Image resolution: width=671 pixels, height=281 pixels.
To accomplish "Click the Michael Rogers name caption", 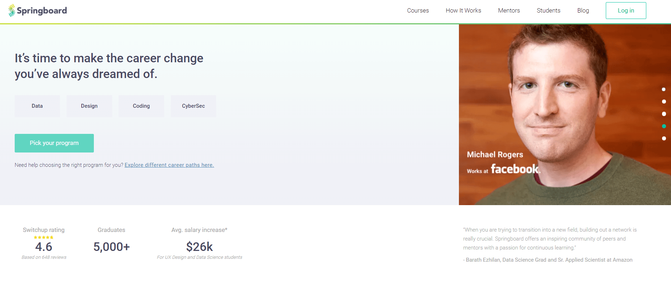I will [x=495, y=155].
